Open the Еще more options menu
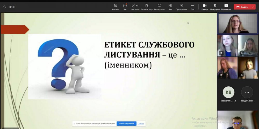 [x=192, y=7]
